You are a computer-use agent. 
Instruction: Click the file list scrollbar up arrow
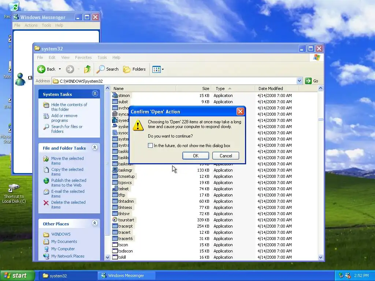point(320,88)
